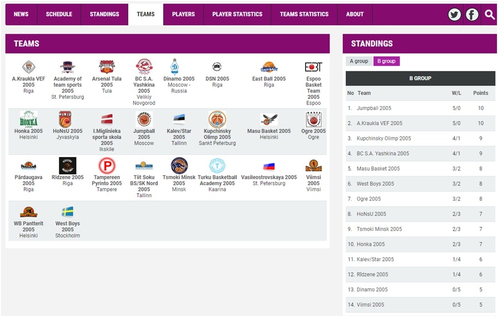Open Kupchinsky Olimp 2005 standings row
This screenshot has width=498, height=317.
(420, 138)
